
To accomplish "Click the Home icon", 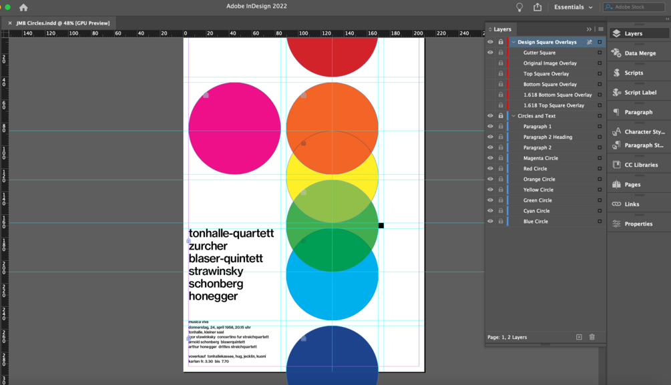I will [x=23, y=7].
